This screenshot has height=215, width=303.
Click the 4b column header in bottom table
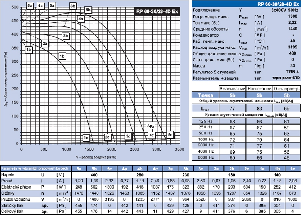(140, 169)
